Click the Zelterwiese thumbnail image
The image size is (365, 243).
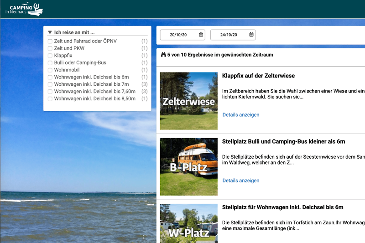click(x=189, y=101)
